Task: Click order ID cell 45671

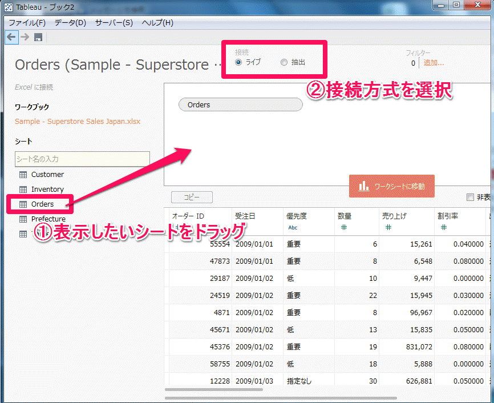Action: point(220,329)
